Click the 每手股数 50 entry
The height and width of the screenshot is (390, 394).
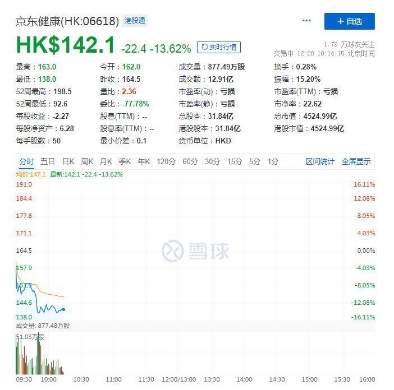38,141
